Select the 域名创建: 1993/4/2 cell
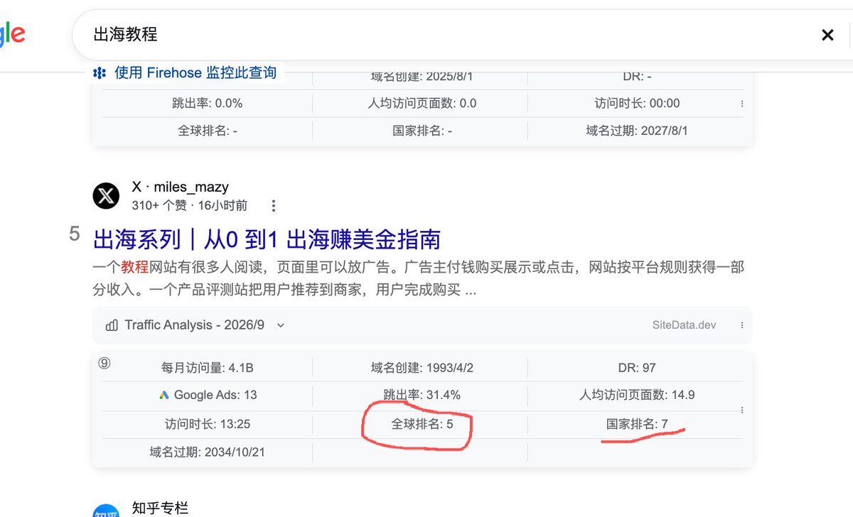Viewport: 853px width, 517px height. 422,368
